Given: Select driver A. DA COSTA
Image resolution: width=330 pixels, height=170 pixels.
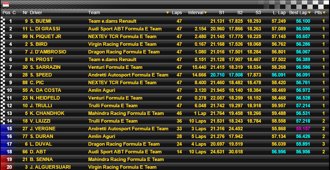Looking at the screenshot, I should pyautogui.click(x=46, y=90).
